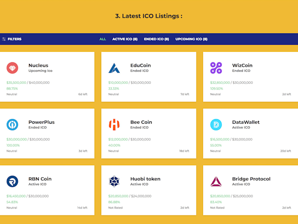
Task: Click the RBN Coin logo icon
Action: click(12, 181)
